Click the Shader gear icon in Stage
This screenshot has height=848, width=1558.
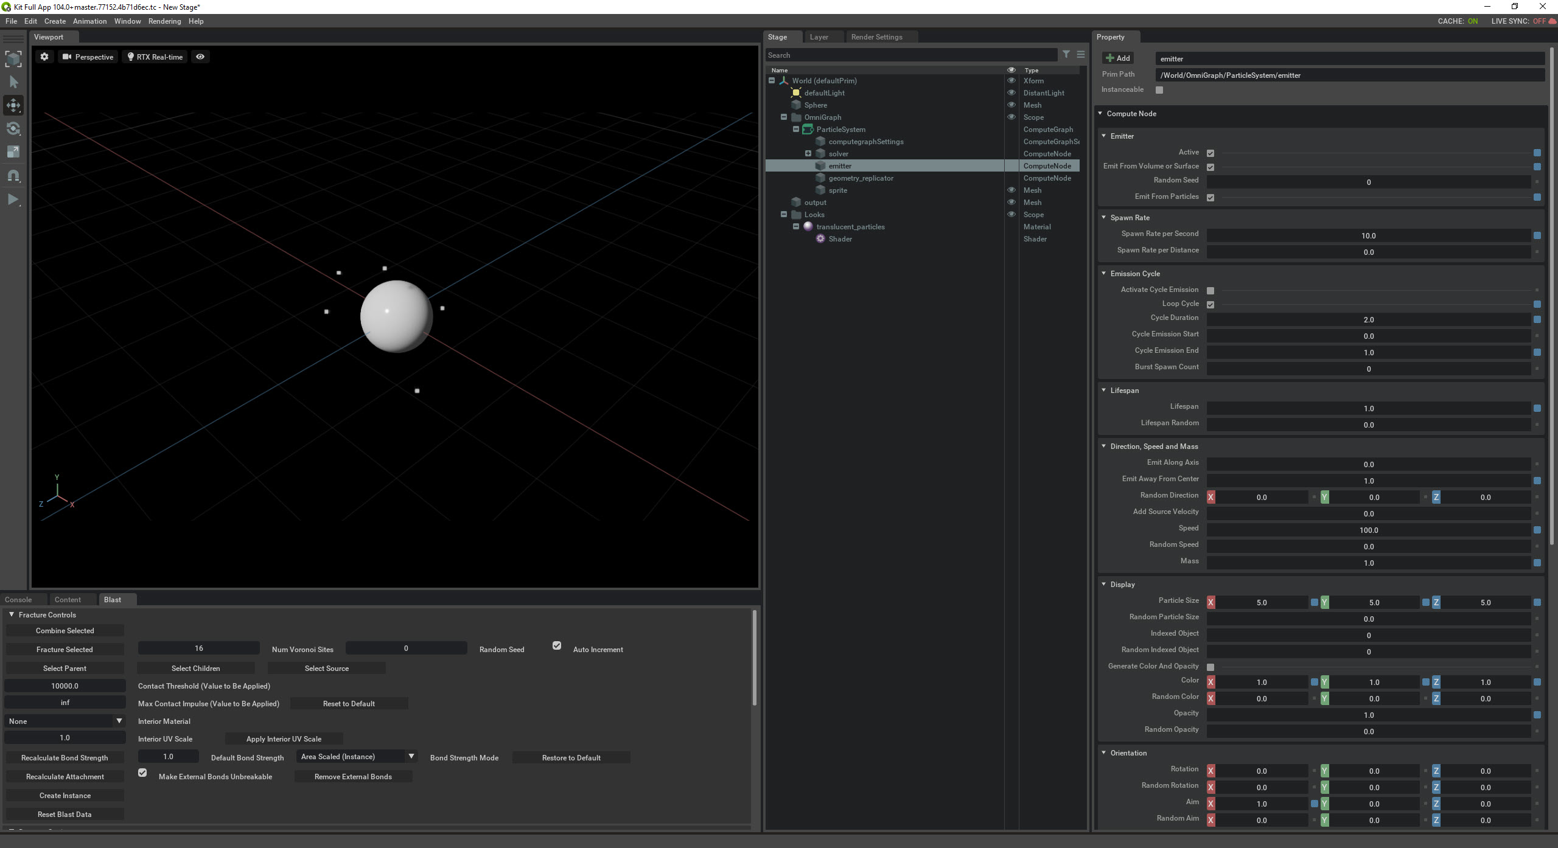click(820, 239)
